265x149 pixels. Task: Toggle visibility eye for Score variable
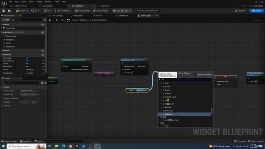(43, 70)
